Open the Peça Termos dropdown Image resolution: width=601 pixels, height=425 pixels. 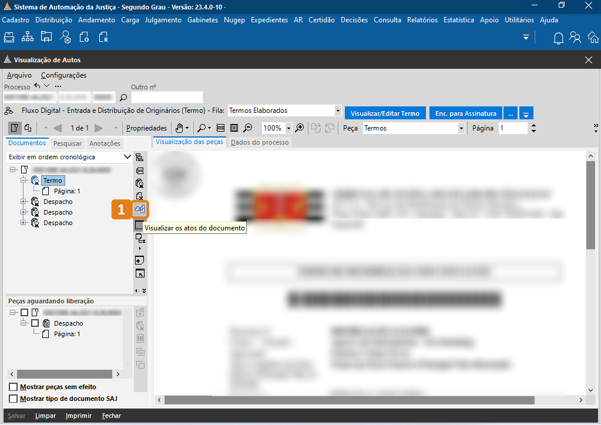coord(461,128)
